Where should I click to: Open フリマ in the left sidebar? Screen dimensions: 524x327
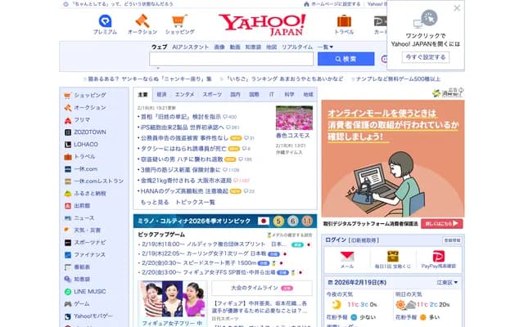(82, 120)
